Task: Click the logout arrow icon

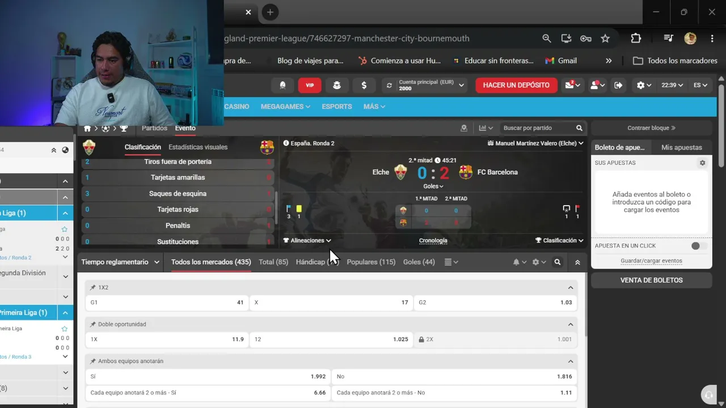Action: (x=618, y=85)
